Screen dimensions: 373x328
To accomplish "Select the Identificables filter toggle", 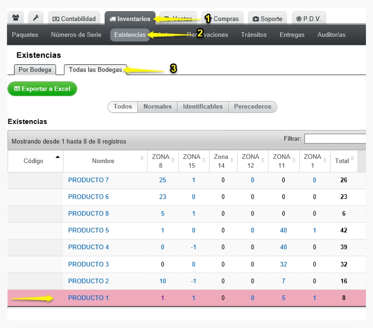I will click(x=203, y=107).
